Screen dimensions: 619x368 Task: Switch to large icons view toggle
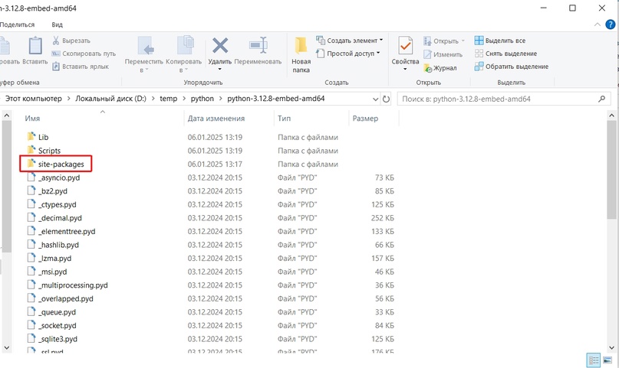[609, 360]
